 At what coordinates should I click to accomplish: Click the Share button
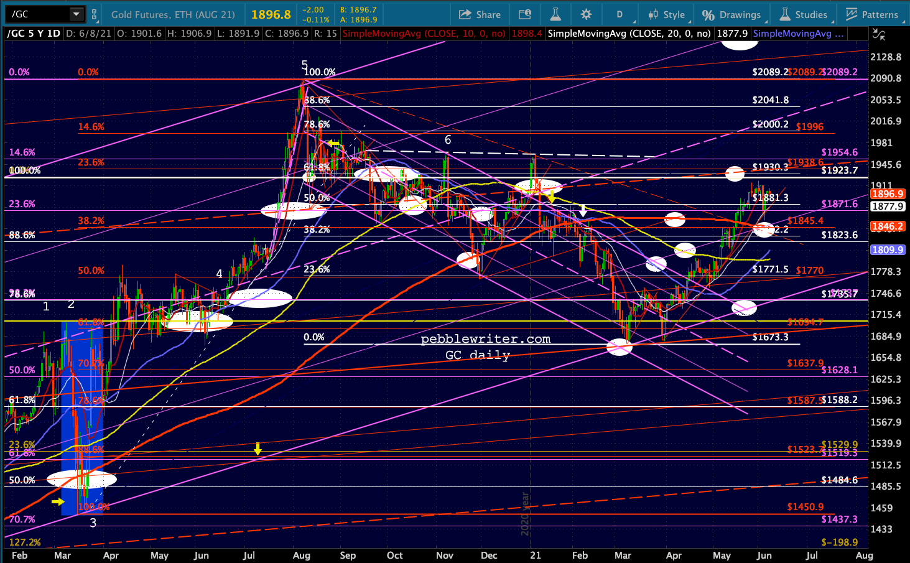pyautogui.click(x=480, y=14)
